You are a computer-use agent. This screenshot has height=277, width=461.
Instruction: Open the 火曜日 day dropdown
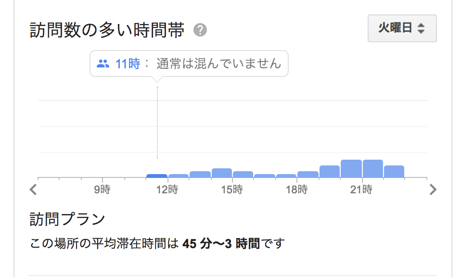click(402, 28)
